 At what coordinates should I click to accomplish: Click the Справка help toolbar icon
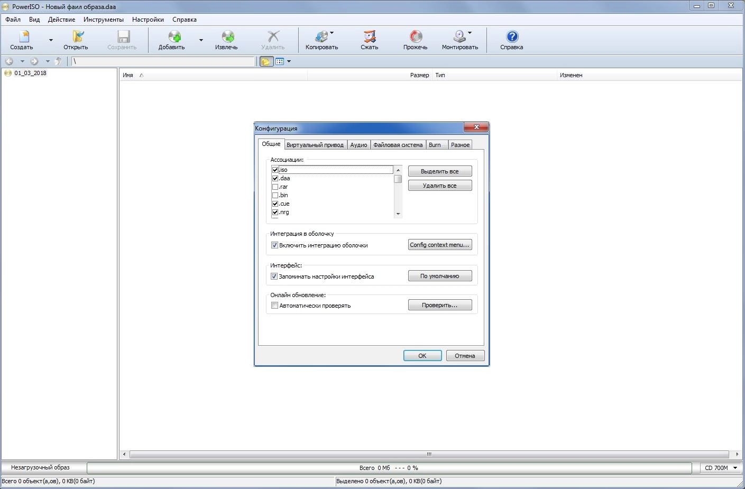[512, 40]
